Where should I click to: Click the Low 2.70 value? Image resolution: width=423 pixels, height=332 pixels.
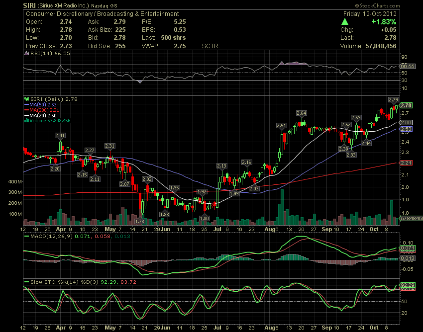pyautogui.click(x=66, y=38)
